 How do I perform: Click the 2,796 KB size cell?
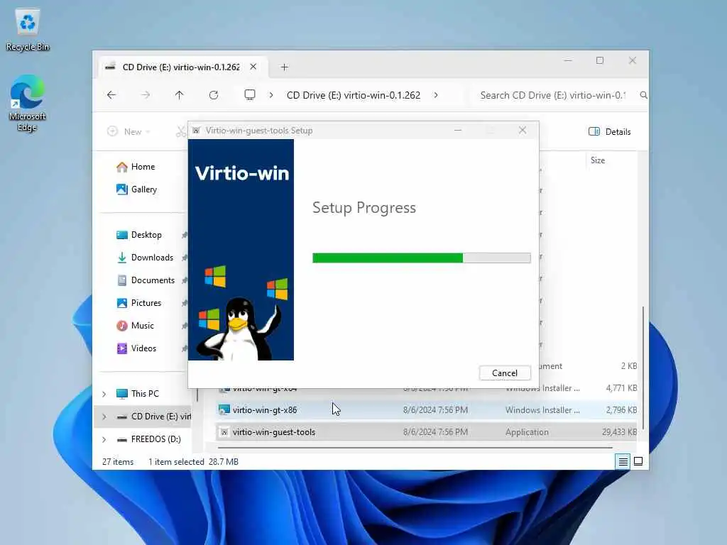point(621,410)
